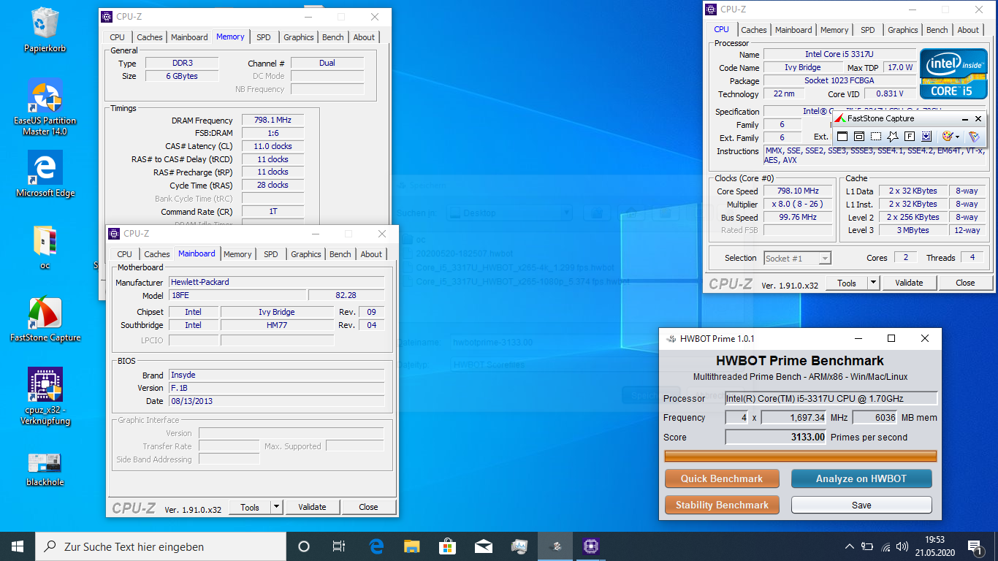Screen dimensions: 998x561
Task: Click volume icon in system tray
Action: (904, 546)
